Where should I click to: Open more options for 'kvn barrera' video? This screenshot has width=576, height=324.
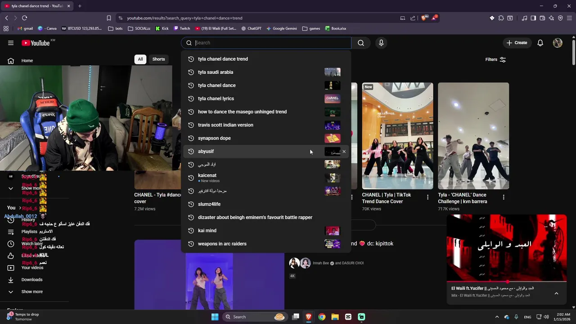click(x=504, y=197)
